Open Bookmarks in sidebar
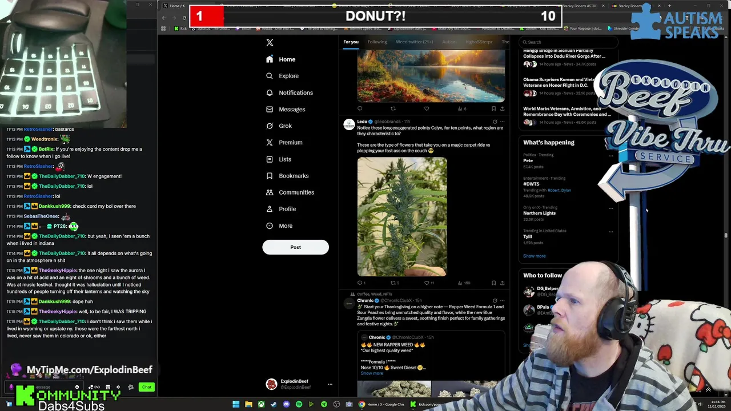The image size is (731, 411). (287, 176)
